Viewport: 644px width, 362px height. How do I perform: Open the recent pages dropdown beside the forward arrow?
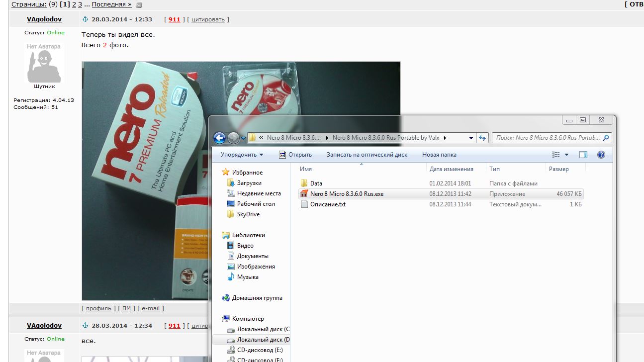point(243,138)
